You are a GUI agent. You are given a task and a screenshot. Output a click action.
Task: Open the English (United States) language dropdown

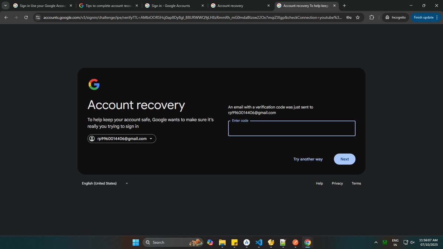[x=105, y=183]
